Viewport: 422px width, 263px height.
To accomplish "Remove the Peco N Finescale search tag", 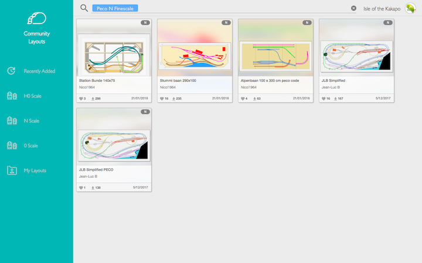I will (x=115, y=8).
